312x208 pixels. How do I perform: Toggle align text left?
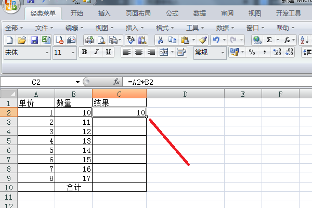click(x=126, y=52)
